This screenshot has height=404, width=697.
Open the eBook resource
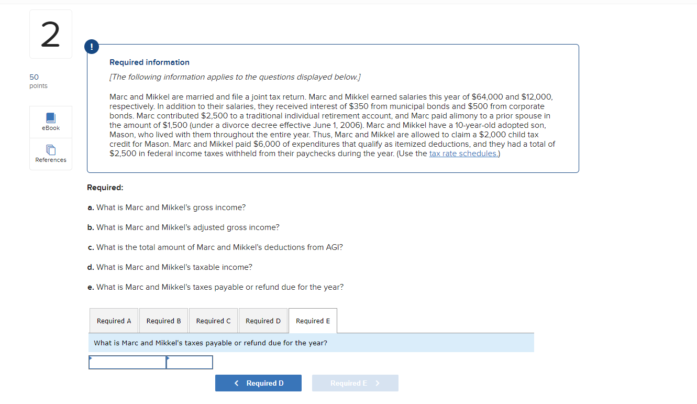tap(50, 122)
